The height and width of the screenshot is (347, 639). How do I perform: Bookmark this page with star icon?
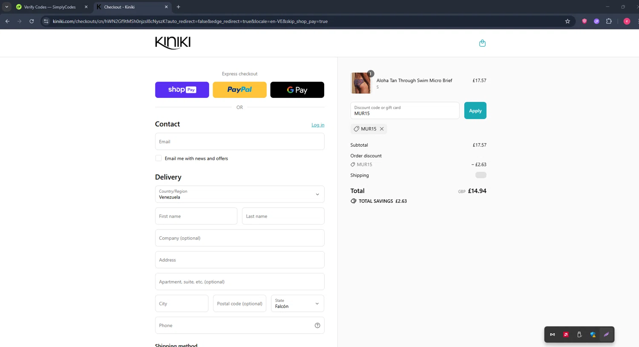[567, 21]
